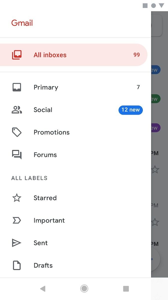
Task: Select the Important label icon
Action: point(16,220)
